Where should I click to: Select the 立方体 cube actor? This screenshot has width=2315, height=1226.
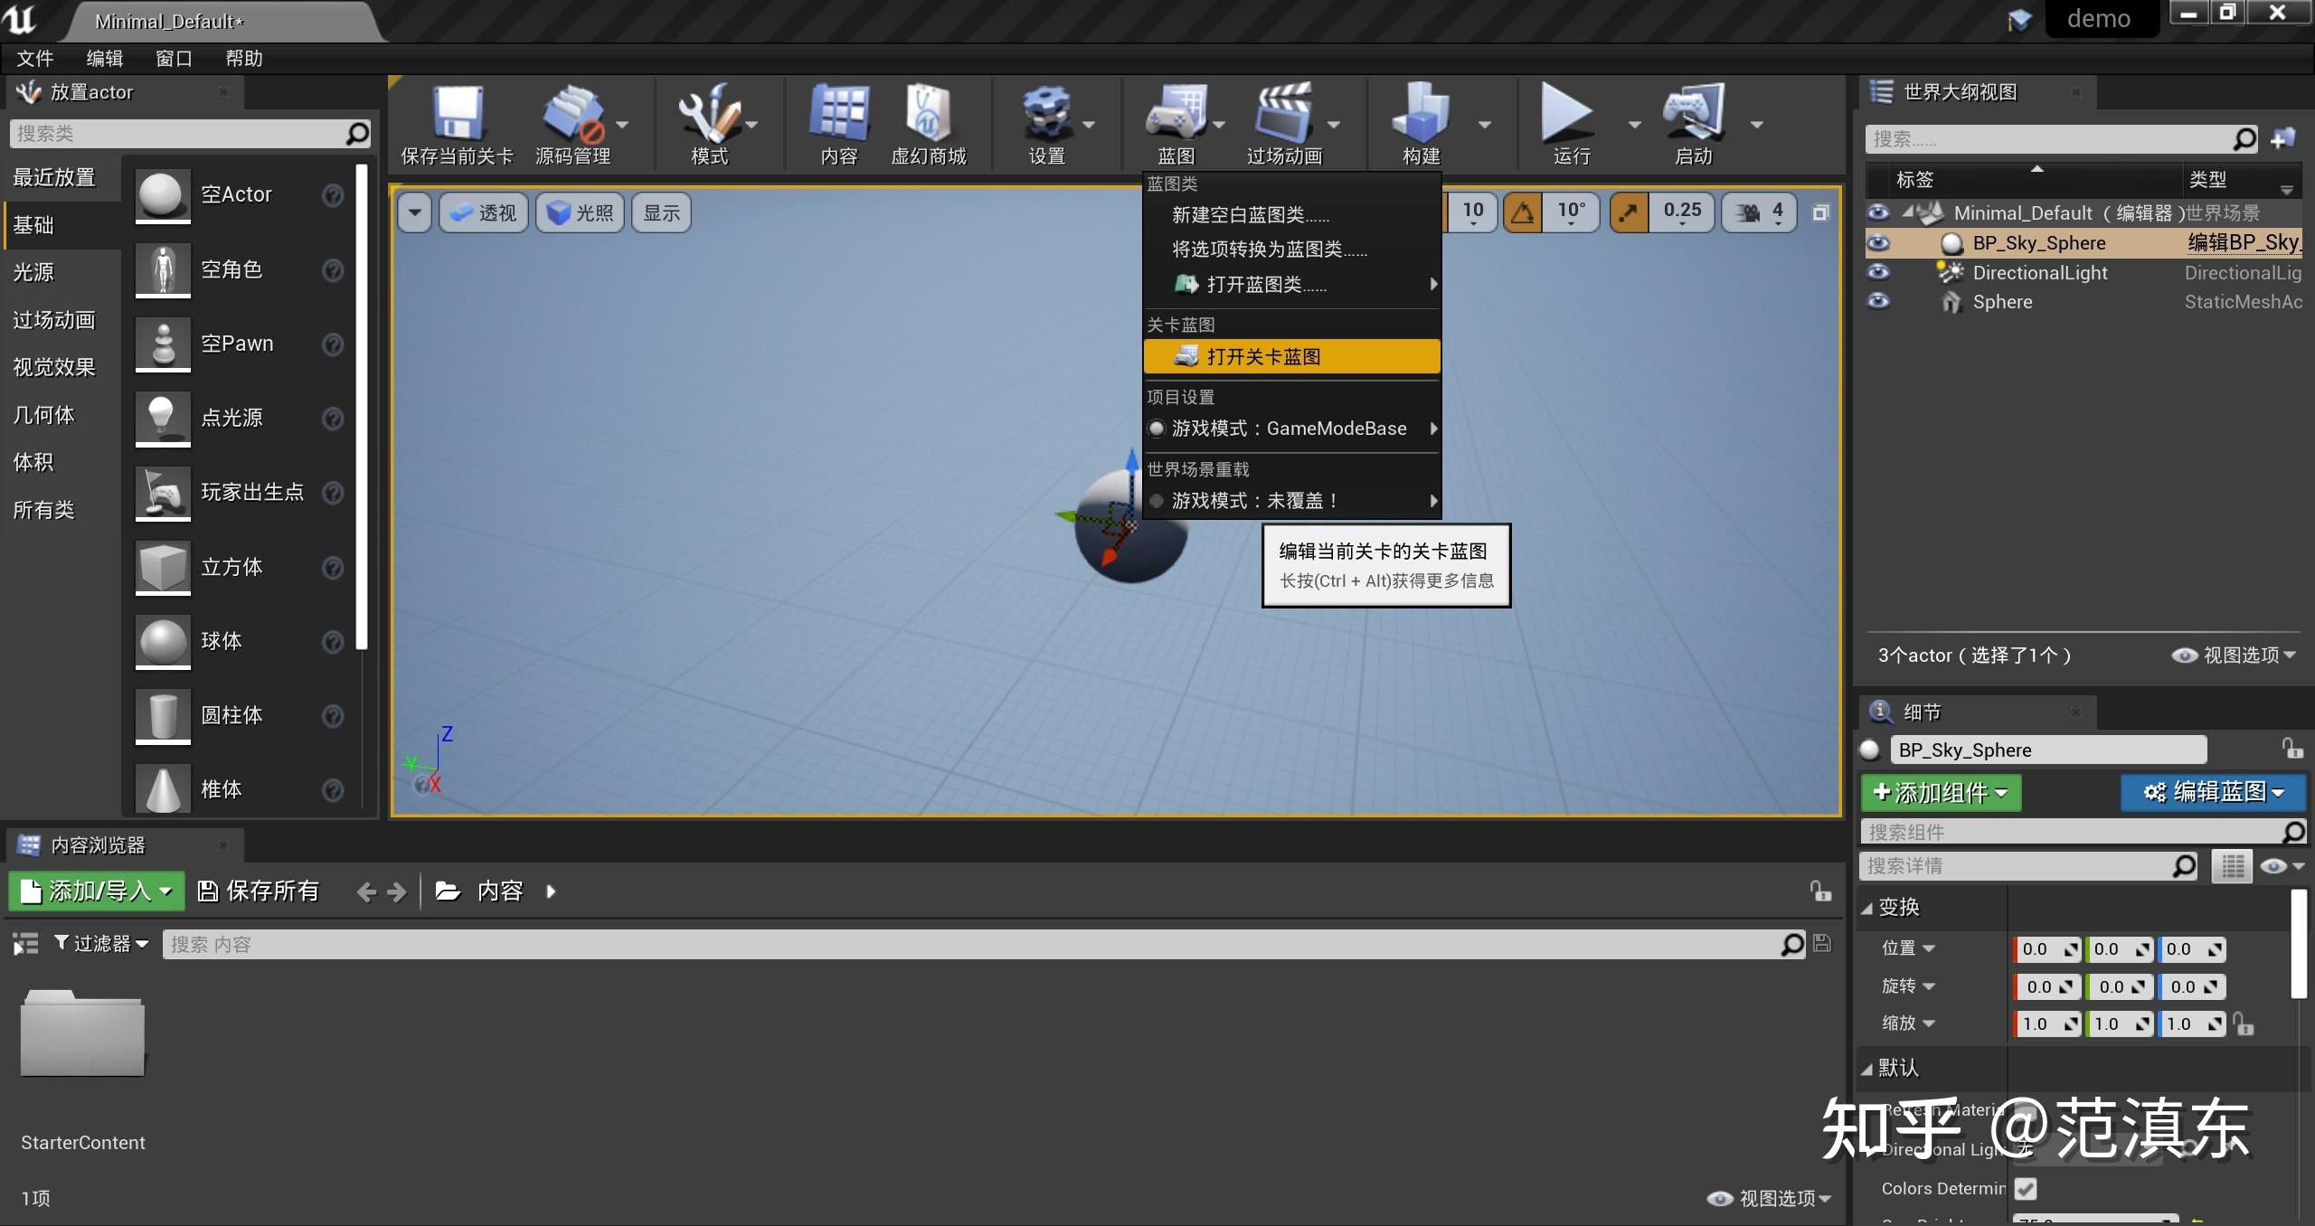pyautogui.click(x=231, y=568)
